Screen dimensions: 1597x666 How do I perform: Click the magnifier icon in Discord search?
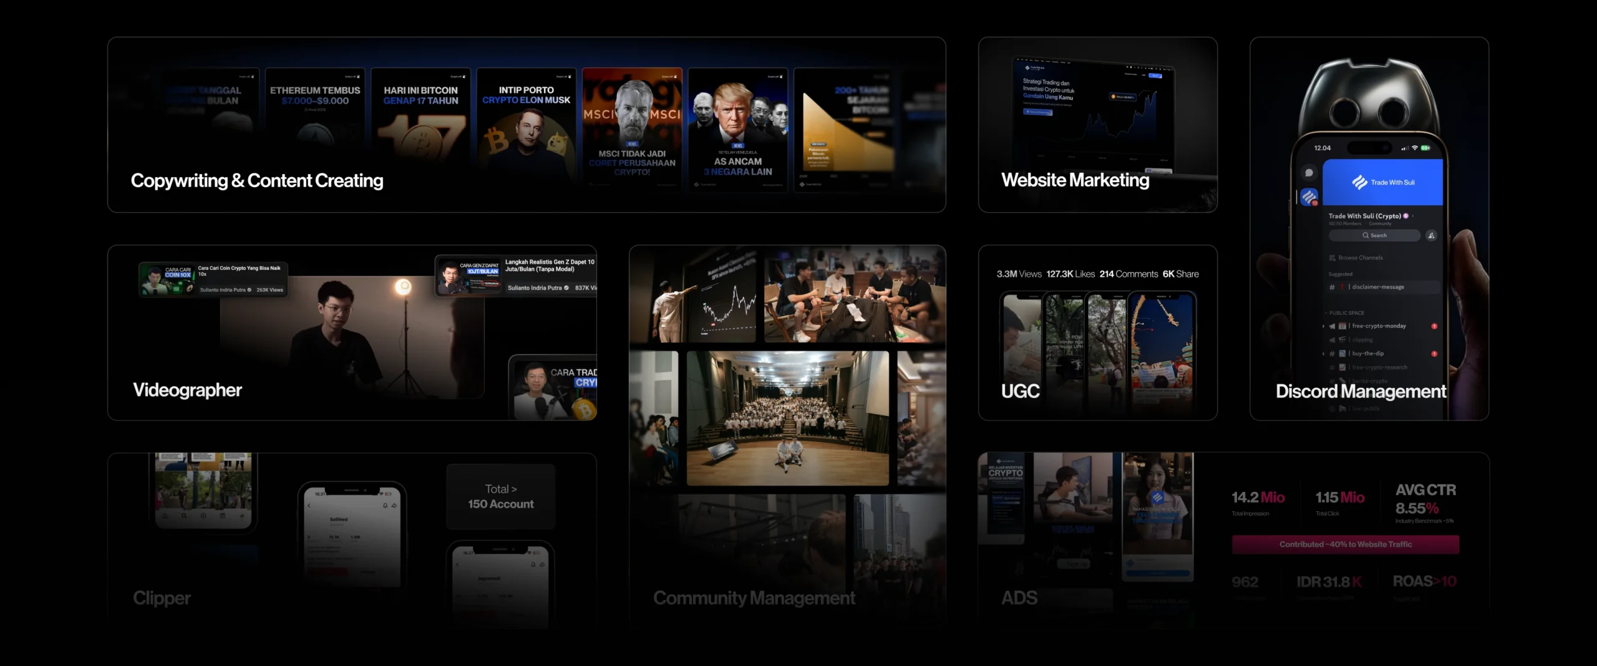pyautogui.click(x=1366, y=236)
